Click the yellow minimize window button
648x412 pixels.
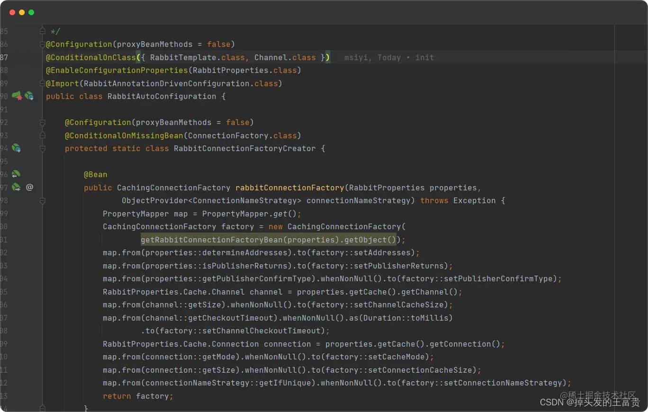(22, 12)
